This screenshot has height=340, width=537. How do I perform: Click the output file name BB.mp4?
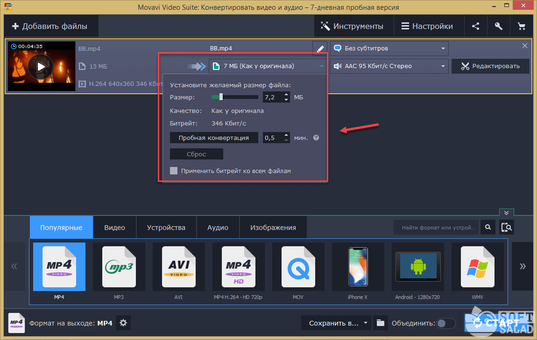tap(221, 48)
